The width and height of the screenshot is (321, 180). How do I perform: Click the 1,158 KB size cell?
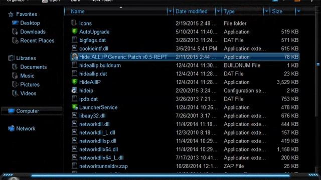tap(287, 149)
